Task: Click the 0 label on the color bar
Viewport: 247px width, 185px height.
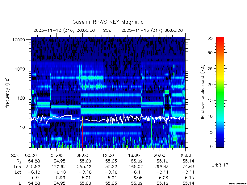Action: [x=211, y=147]
